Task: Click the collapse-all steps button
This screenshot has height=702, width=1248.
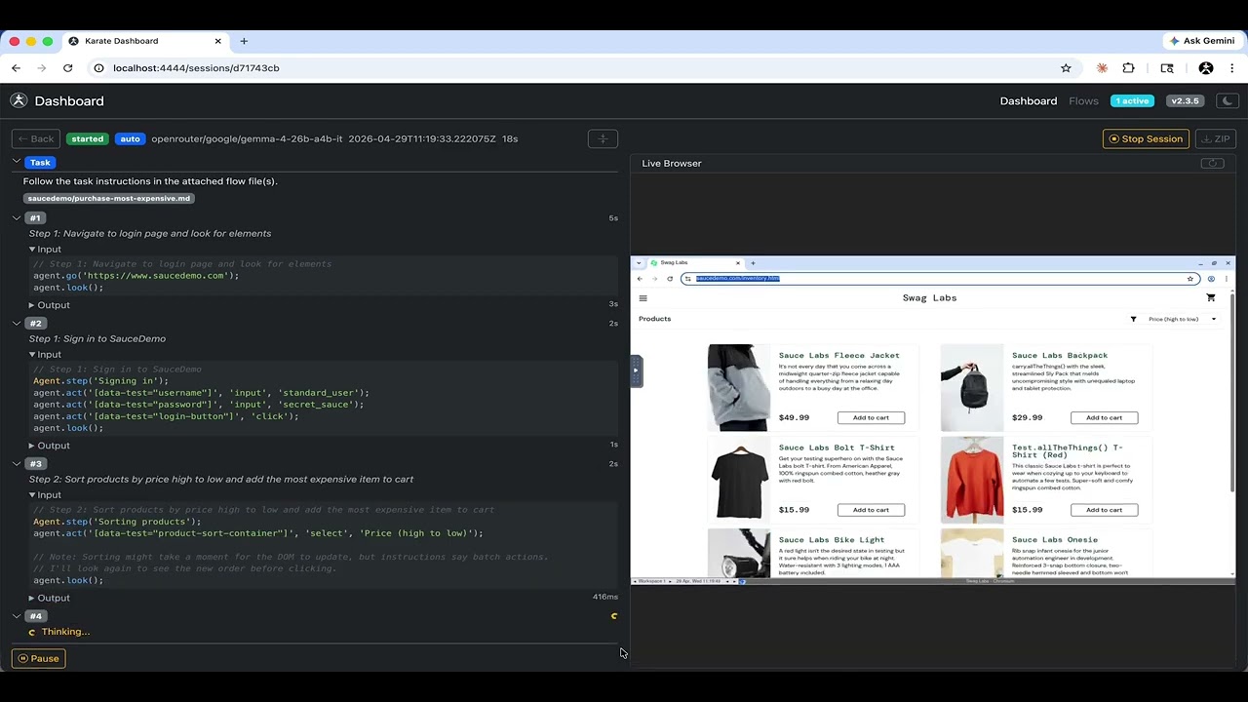Action: 603,138
